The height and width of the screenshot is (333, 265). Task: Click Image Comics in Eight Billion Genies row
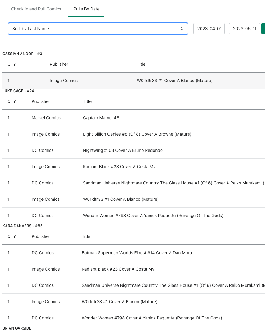[x=46, y=134]
